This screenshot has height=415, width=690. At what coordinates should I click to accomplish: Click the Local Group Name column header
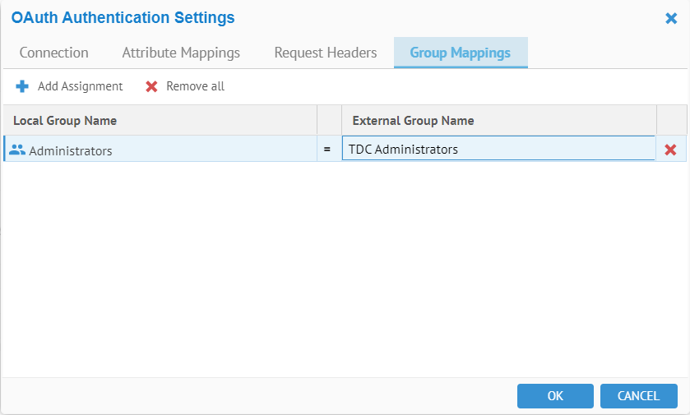click(x=65, y=121)
